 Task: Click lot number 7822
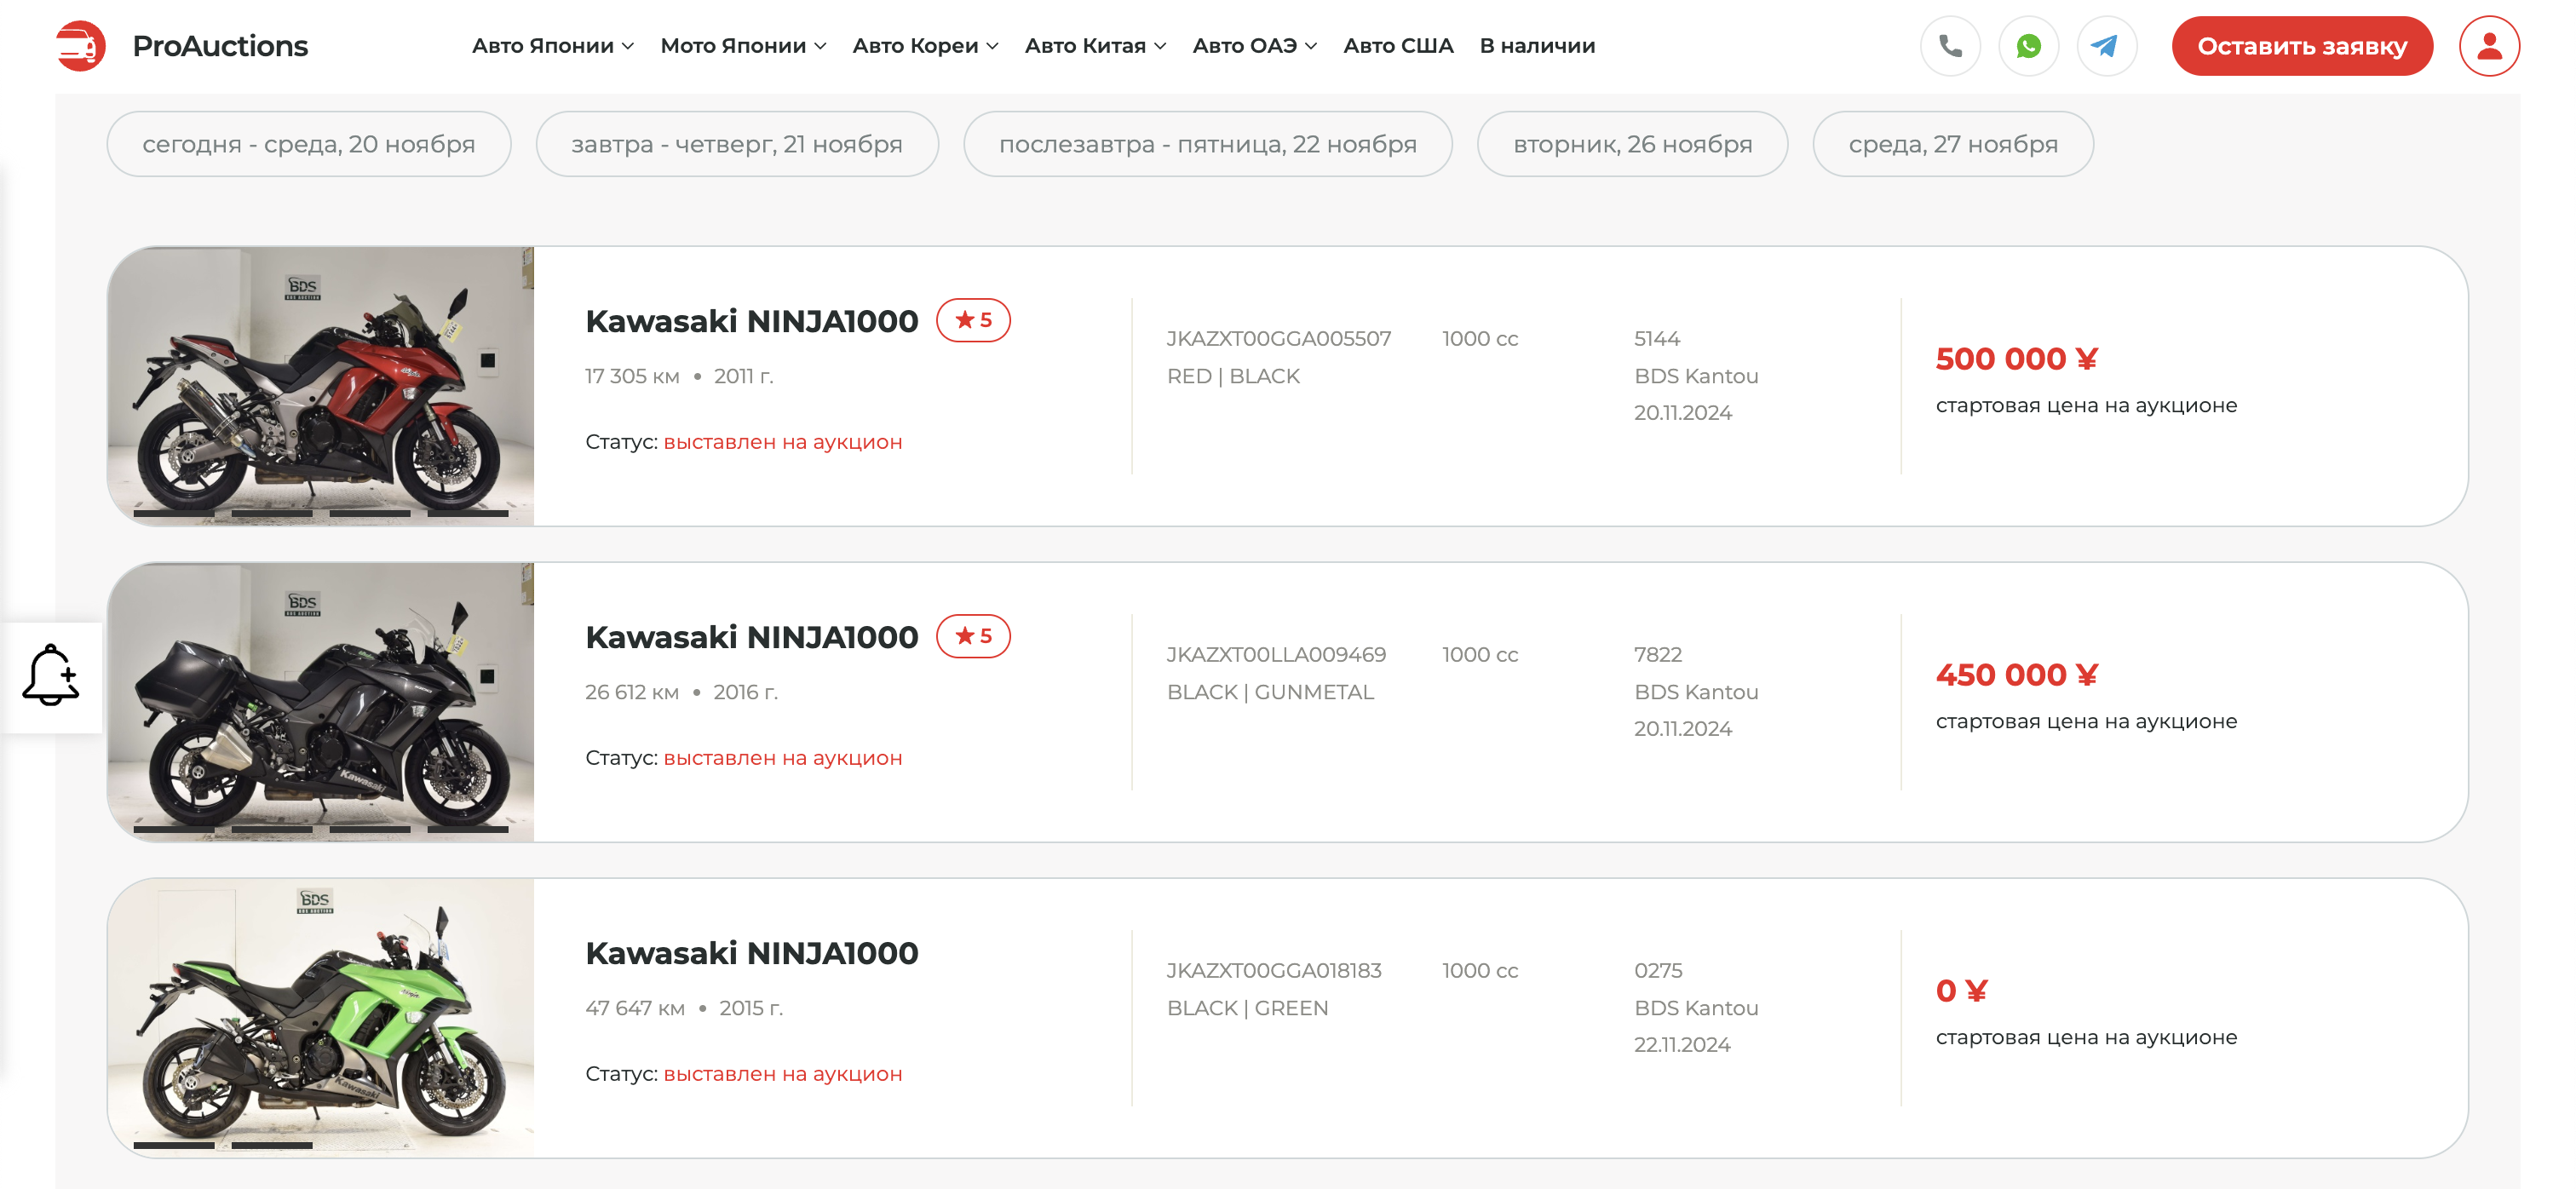click(1657, 654)
